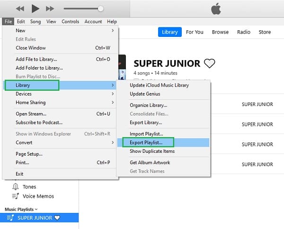The height and width of the screenshot is (229, 284).
Task: Select Get Album Artwork
Action: (163, 163)
